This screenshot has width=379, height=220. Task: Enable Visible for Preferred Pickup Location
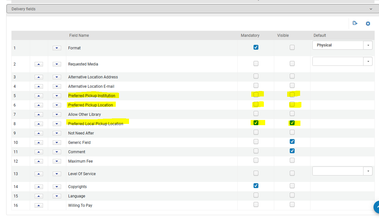click(292, 104)
